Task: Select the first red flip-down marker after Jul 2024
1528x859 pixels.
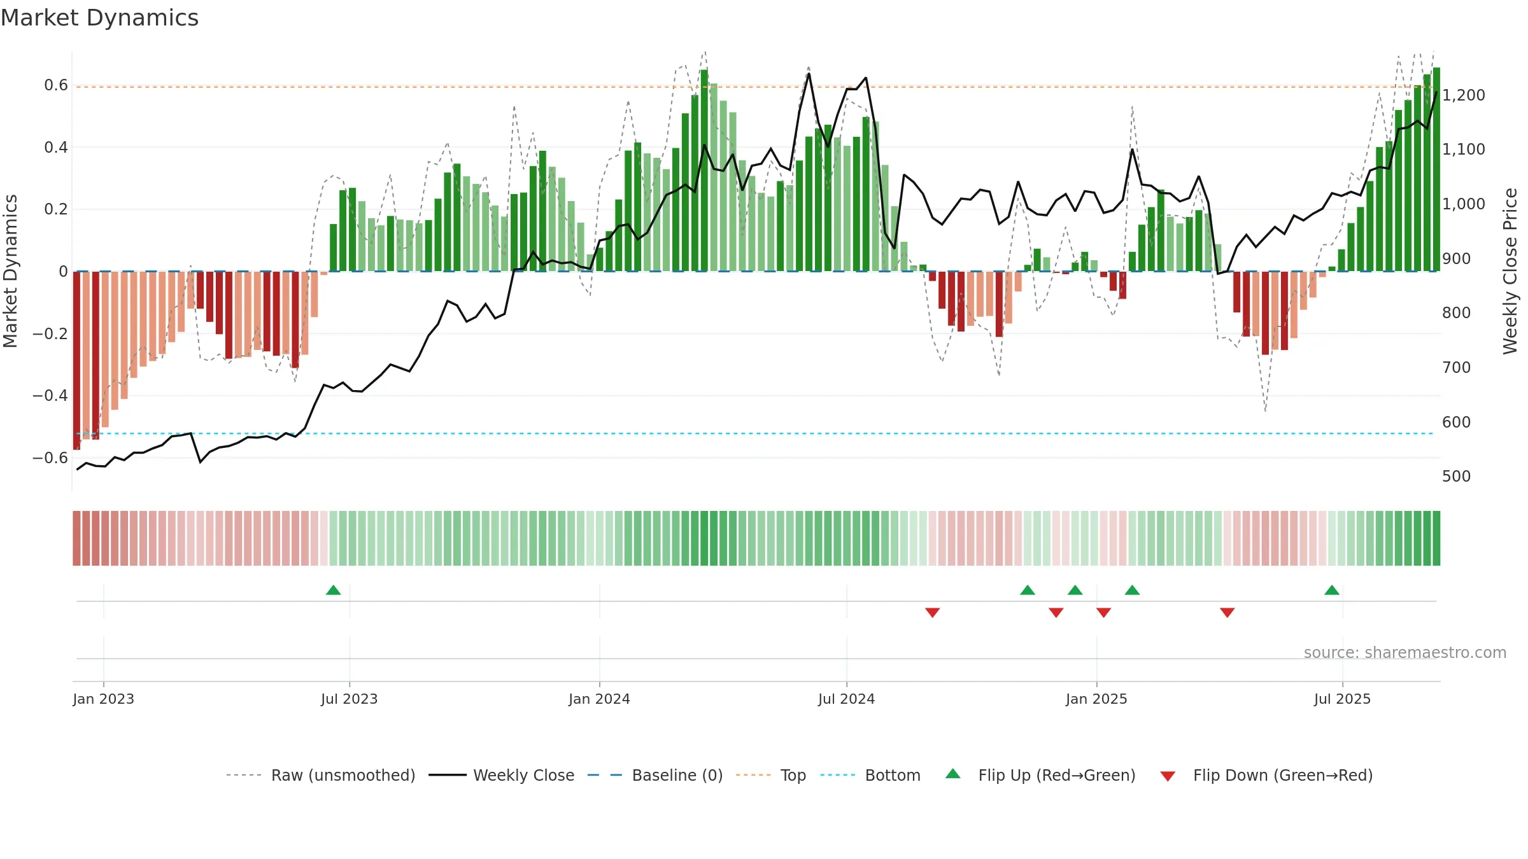Action: [x=933, y=613]
